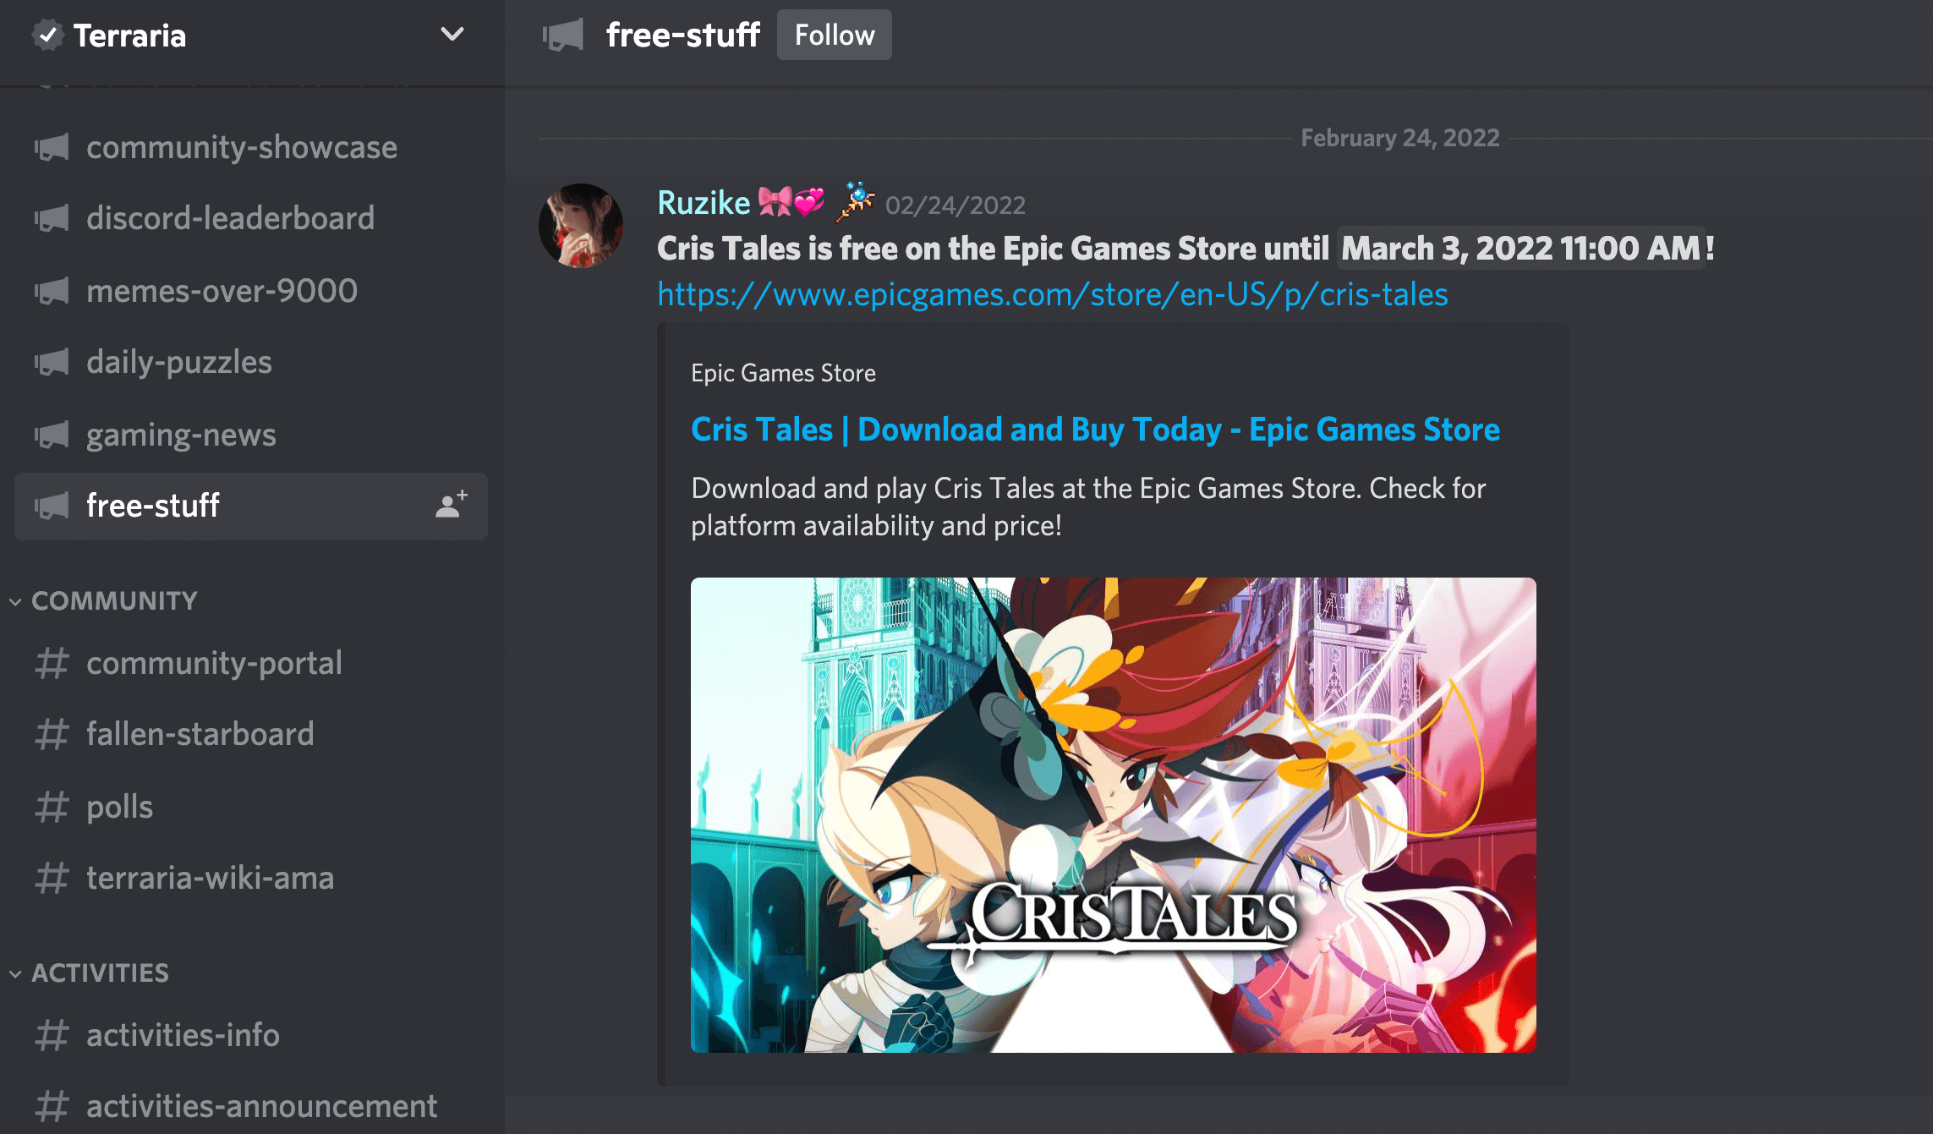This screenshot has width=1933, height=1134.
Task: Toggle visibility of community-portal channel
Action: pos(215,663)
